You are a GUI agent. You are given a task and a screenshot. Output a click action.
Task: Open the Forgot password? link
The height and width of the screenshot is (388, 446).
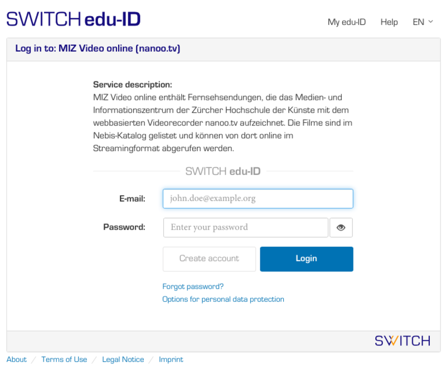point(193,287)
